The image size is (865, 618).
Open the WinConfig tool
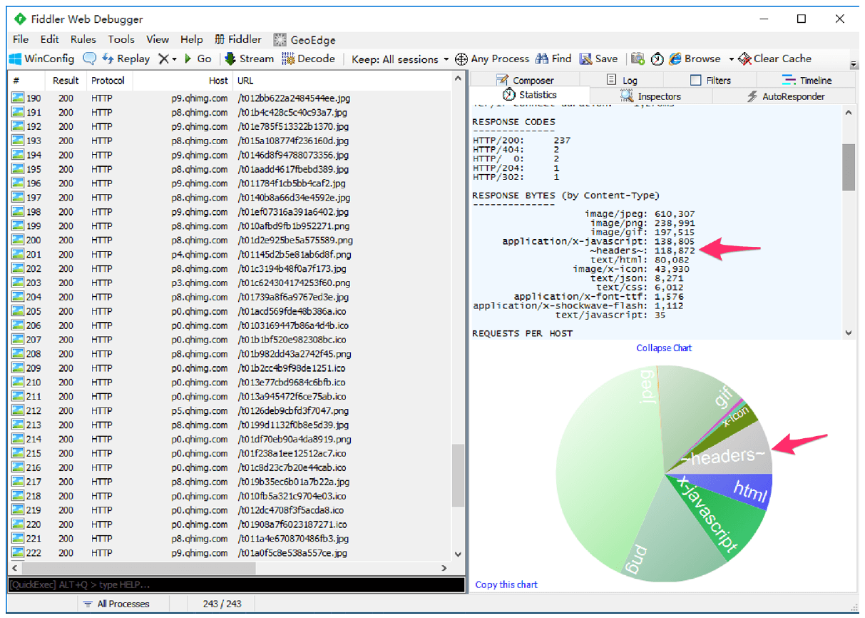coord(42,59)
